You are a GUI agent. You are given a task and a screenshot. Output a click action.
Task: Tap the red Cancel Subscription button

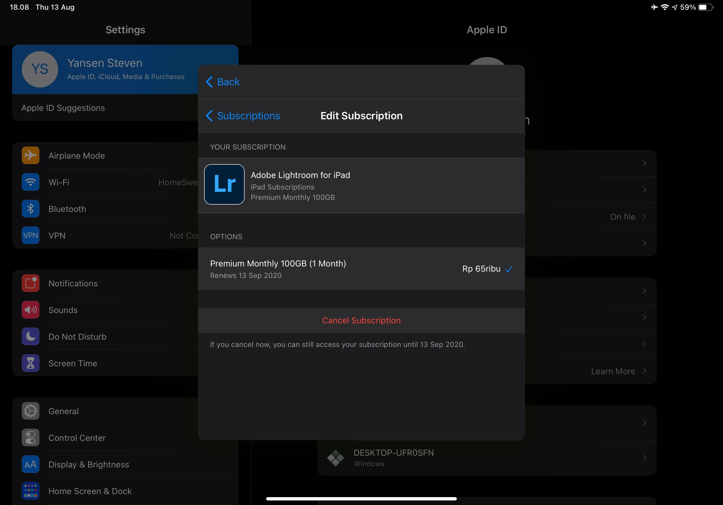tap(361, 321)
